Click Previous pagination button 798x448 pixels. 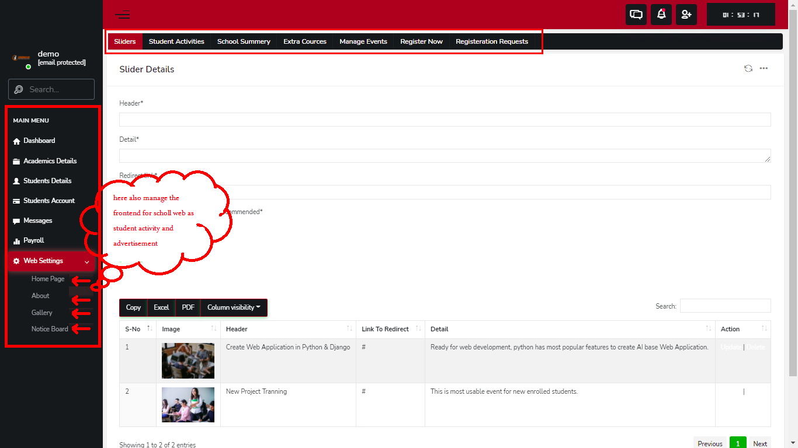click(x=710, y=443)
